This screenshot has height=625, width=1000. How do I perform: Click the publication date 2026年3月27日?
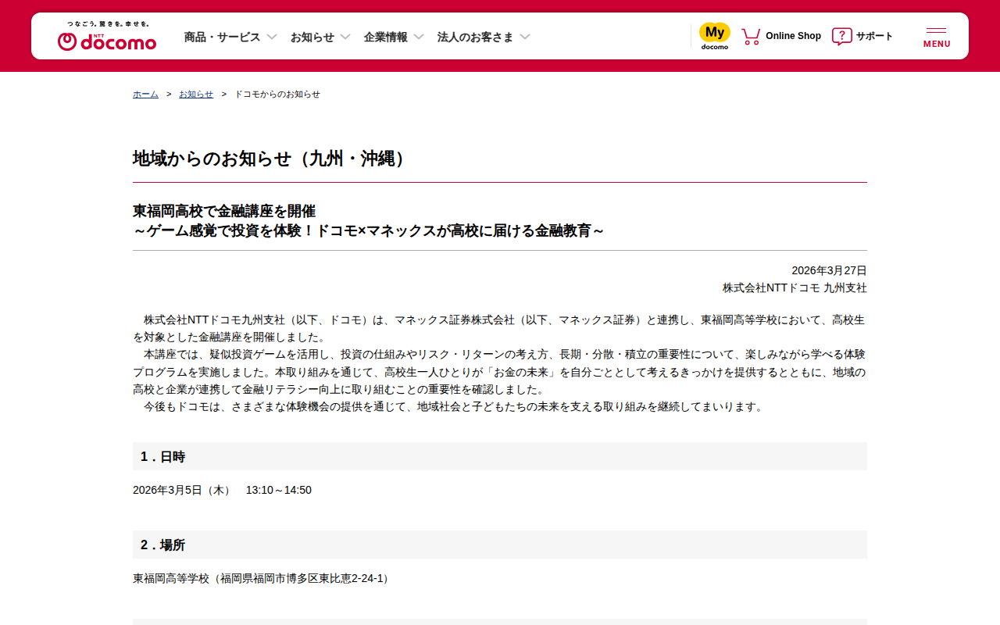click(x=829, y=270)
